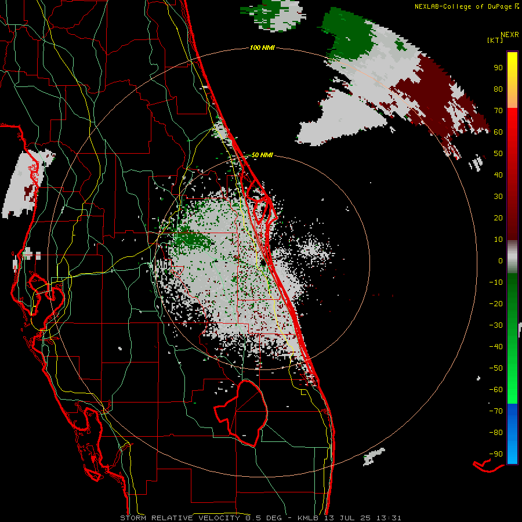Click the 13 JUL 25 13:31 timestamp
The width and height of the screenshot is (522, 522).
(x=362, y=518)
